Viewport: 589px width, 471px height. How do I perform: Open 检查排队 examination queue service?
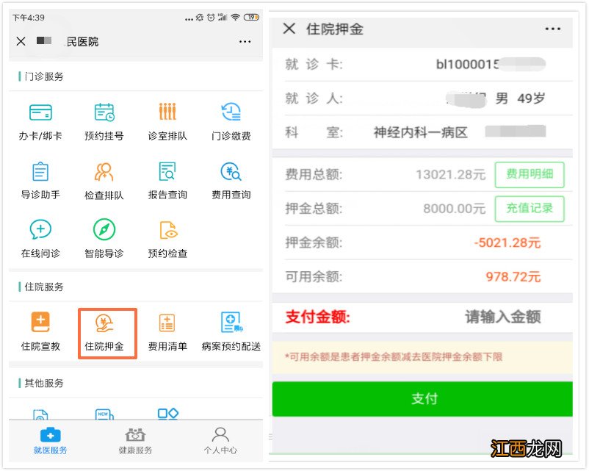(x=104, y=179)
